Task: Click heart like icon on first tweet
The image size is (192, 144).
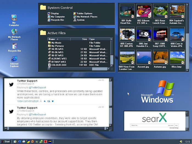Action: tap(53, 101)
